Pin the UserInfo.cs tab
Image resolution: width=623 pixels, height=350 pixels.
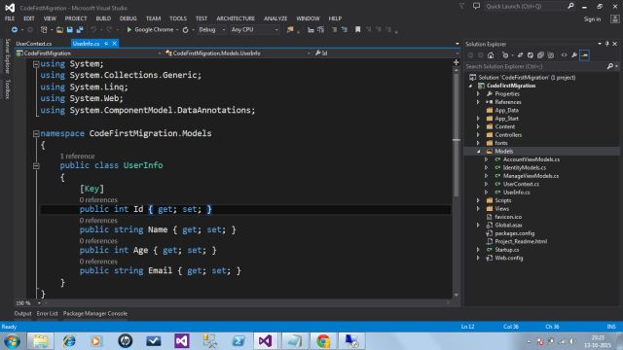pyautogui.click(x=106, y=43)
